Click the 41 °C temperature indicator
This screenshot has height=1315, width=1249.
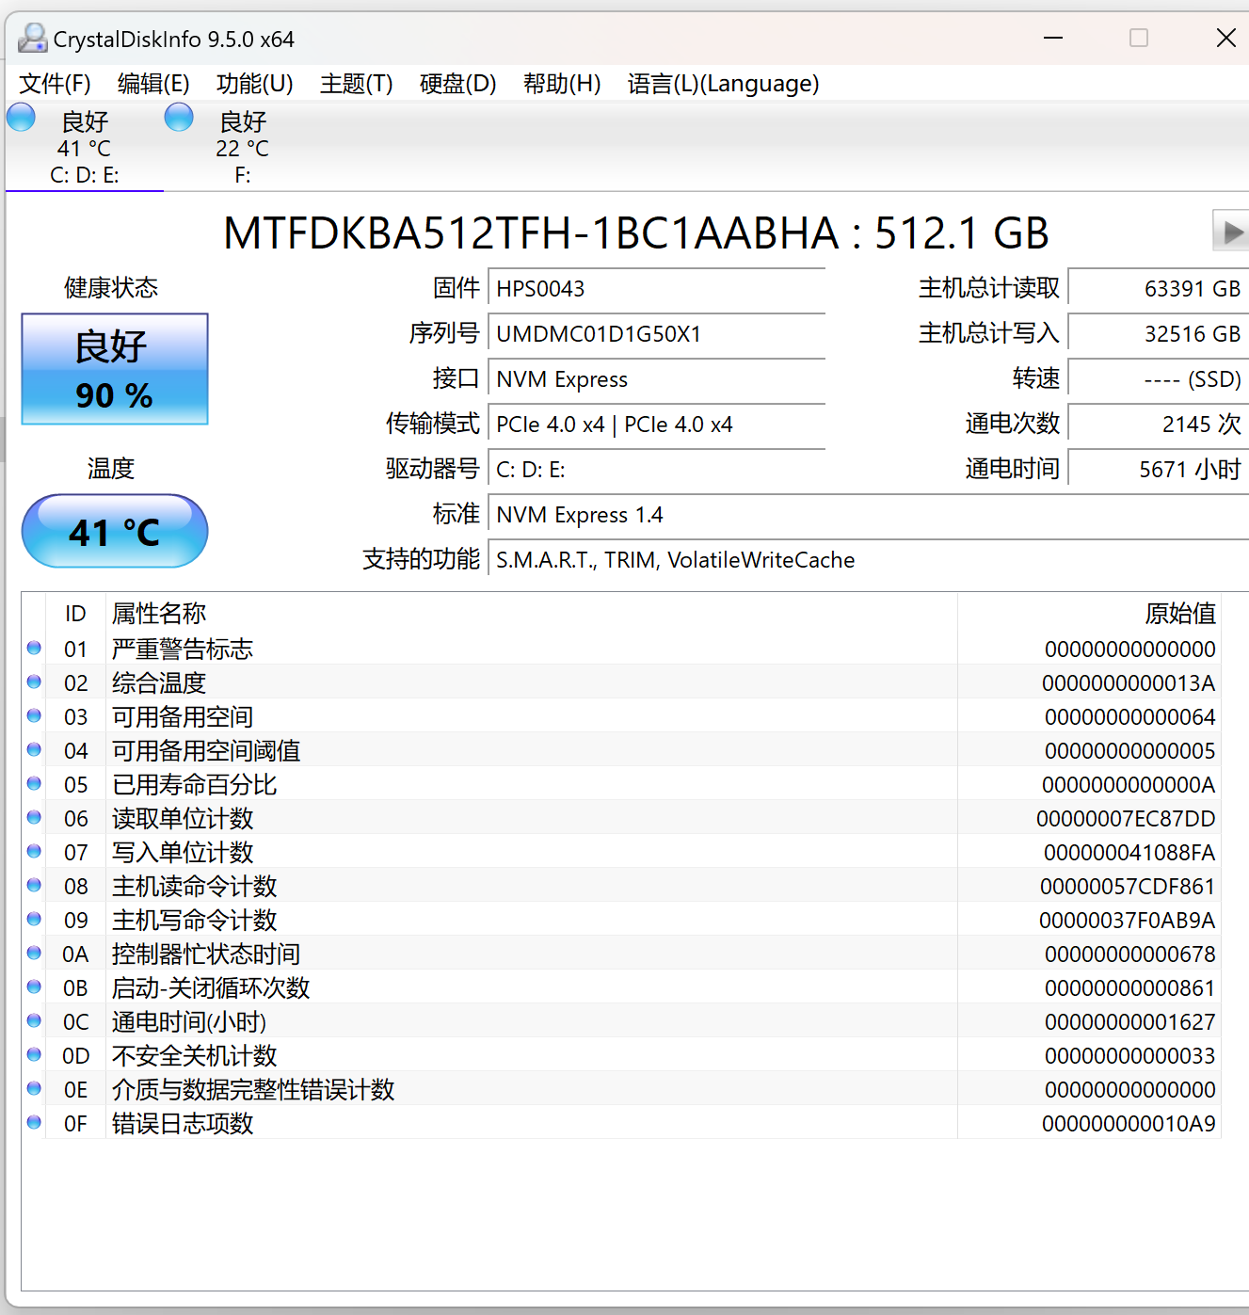(114, 531)
